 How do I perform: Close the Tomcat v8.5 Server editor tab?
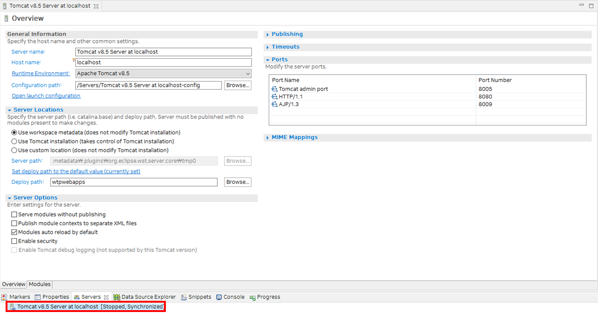(96, 7)
